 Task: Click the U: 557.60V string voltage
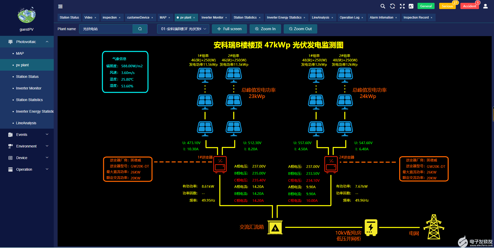click(303, 143)
